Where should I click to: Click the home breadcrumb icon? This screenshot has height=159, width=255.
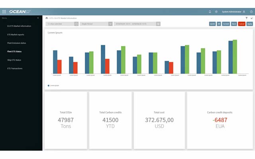[x=47, y=18]
